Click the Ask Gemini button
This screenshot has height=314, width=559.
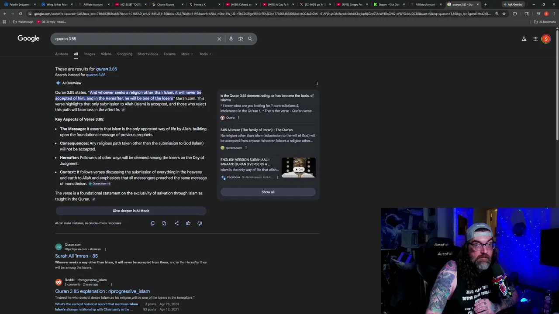point(513,4)
